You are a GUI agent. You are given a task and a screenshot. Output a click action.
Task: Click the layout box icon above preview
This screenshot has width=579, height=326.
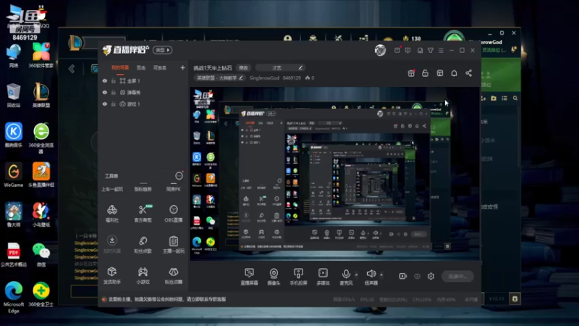click(x=440, y=73)
